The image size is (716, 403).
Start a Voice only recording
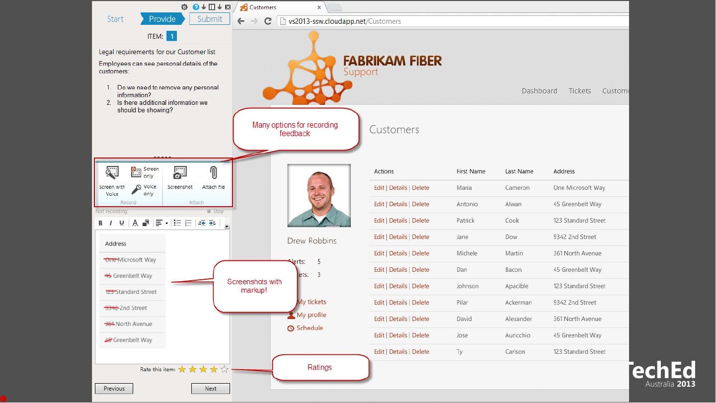tap(145, 190)
